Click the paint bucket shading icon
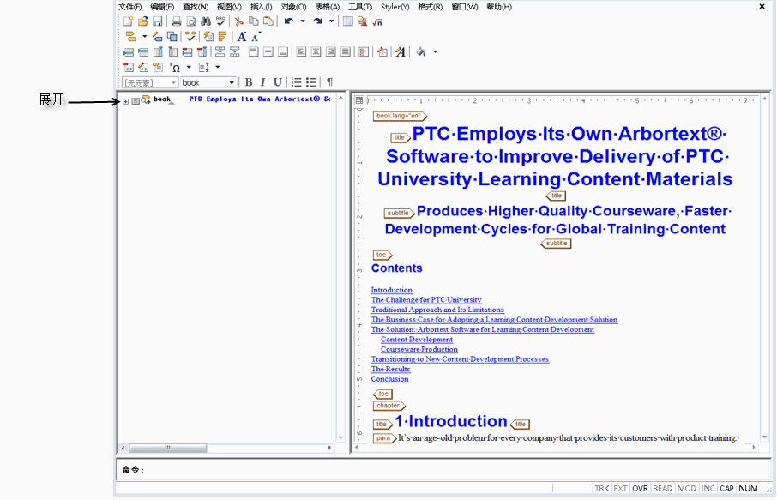Image resolution: width=777 pixels, height=500 pixels. (421, 51)
